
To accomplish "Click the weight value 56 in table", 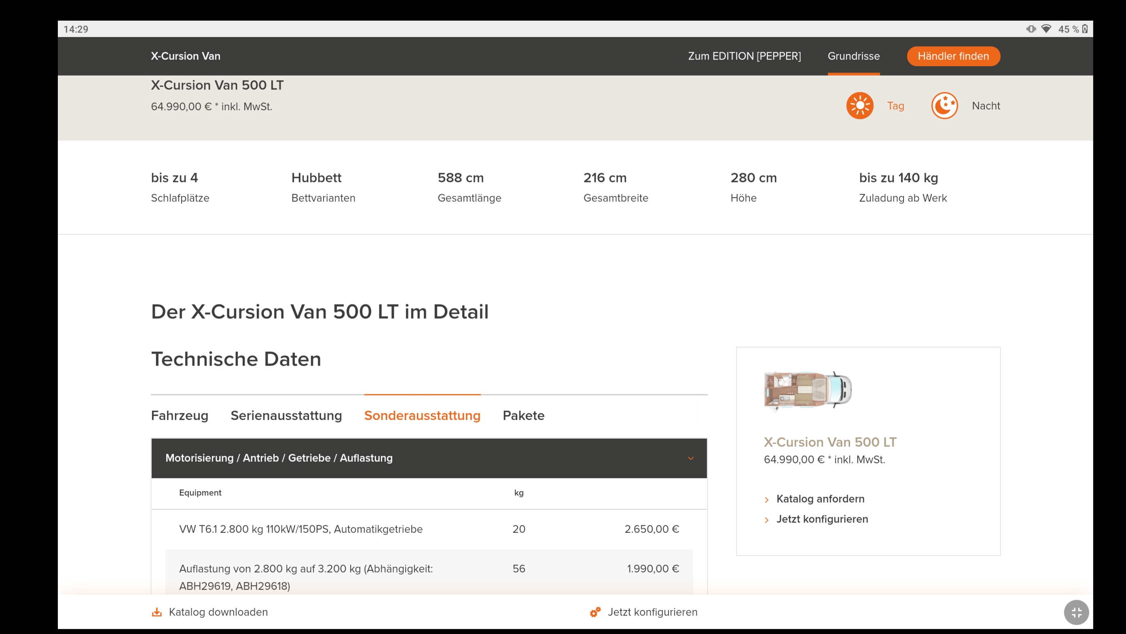I will point(519,569).
